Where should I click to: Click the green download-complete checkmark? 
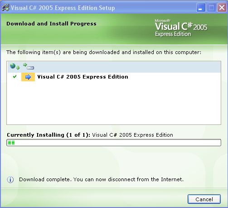click(15, 77)
